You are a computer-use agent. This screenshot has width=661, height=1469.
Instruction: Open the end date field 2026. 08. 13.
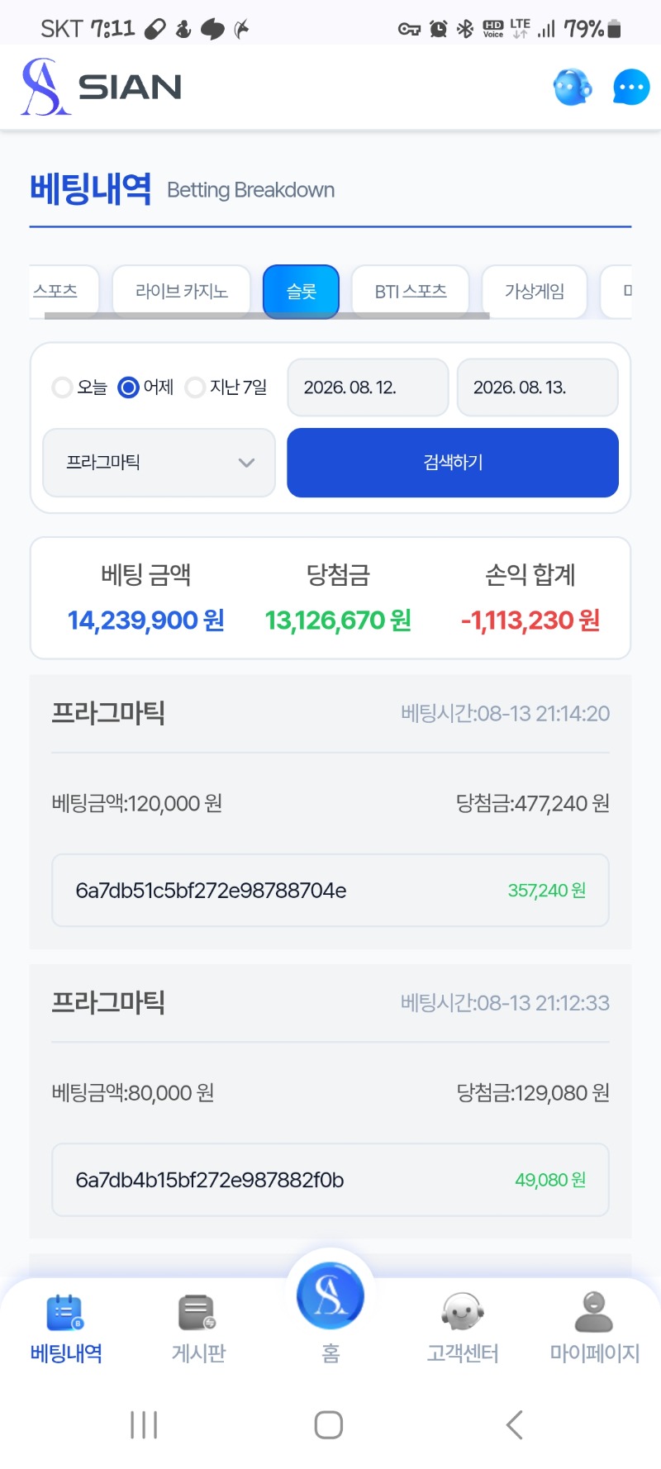click(538, 387)
